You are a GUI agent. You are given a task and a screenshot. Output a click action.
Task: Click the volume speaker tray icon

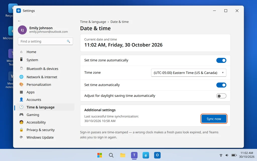coord(227,155)
